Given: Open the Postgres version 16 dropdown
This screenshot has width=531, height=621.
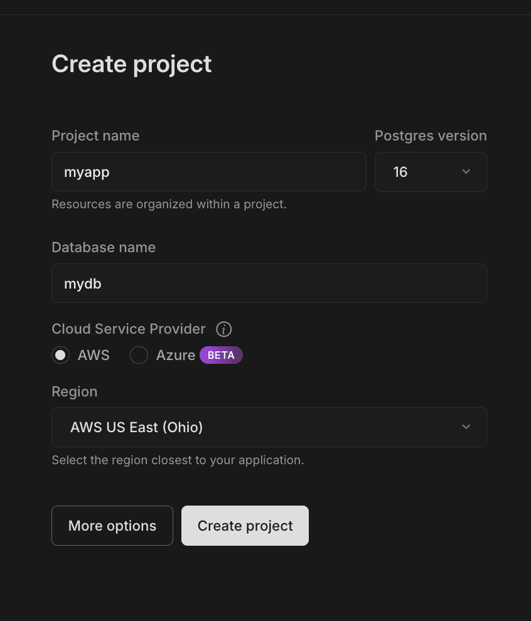Looking at the screenshot, I should tap(430, 172).
